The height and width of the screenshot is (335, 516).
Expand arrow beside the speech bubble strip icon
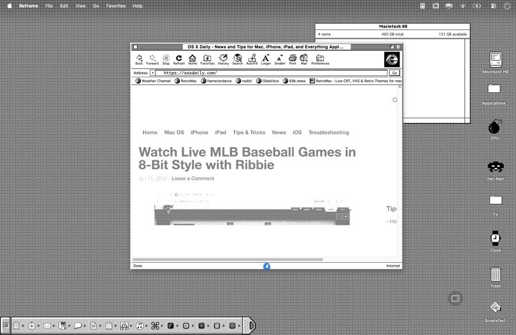coord(85,326)
